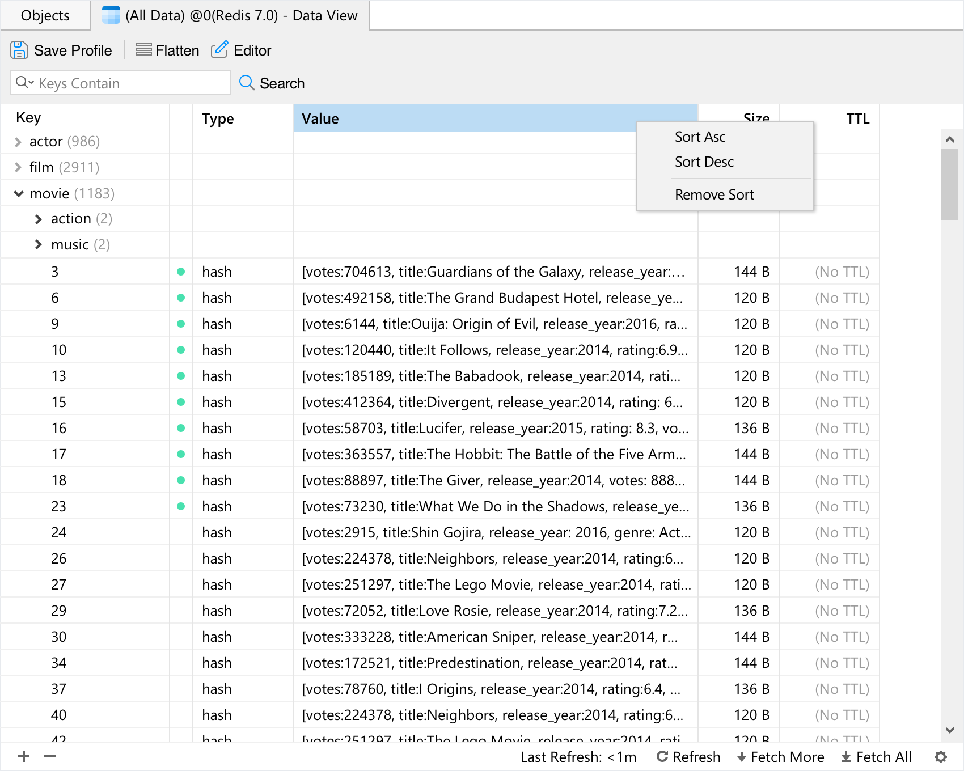Click the Flatten list icon
This screenshot has height=771, width=964.
144,50
